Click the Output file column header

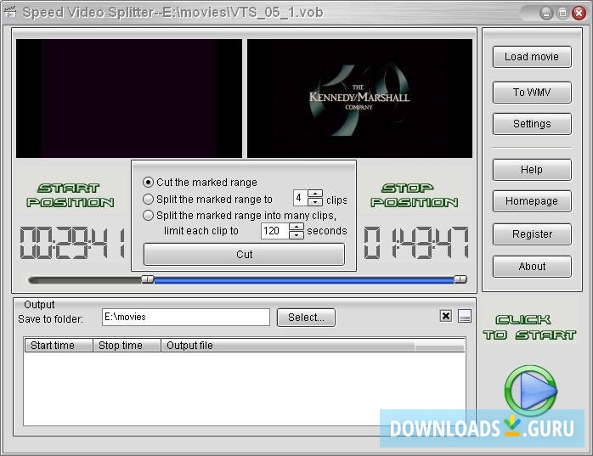287,346
